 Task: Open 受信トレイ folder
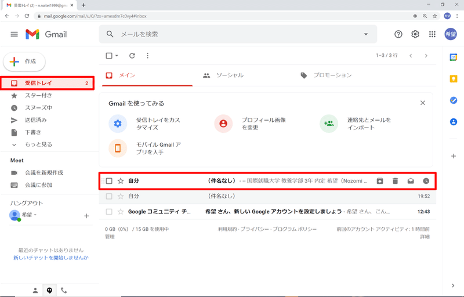(48, 83)
